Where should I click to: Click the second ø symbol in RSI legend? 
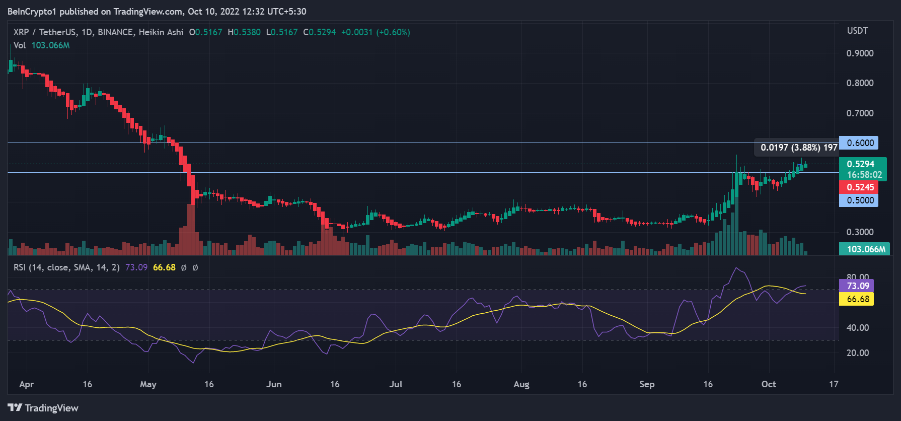click(x=195, y=268)
